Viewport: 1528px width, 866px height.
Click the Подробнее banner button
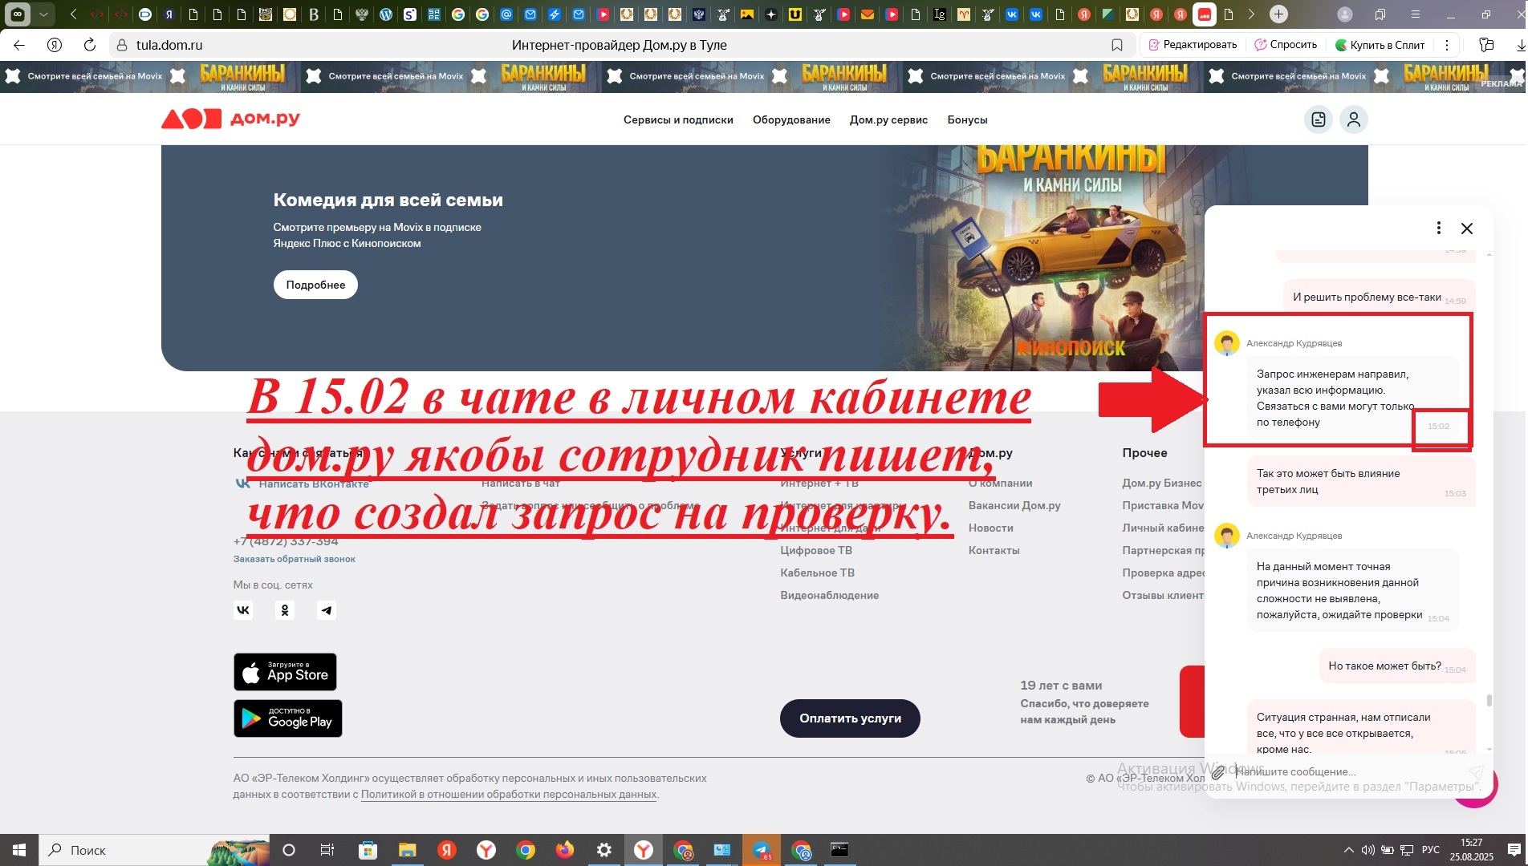coord(315,285)
